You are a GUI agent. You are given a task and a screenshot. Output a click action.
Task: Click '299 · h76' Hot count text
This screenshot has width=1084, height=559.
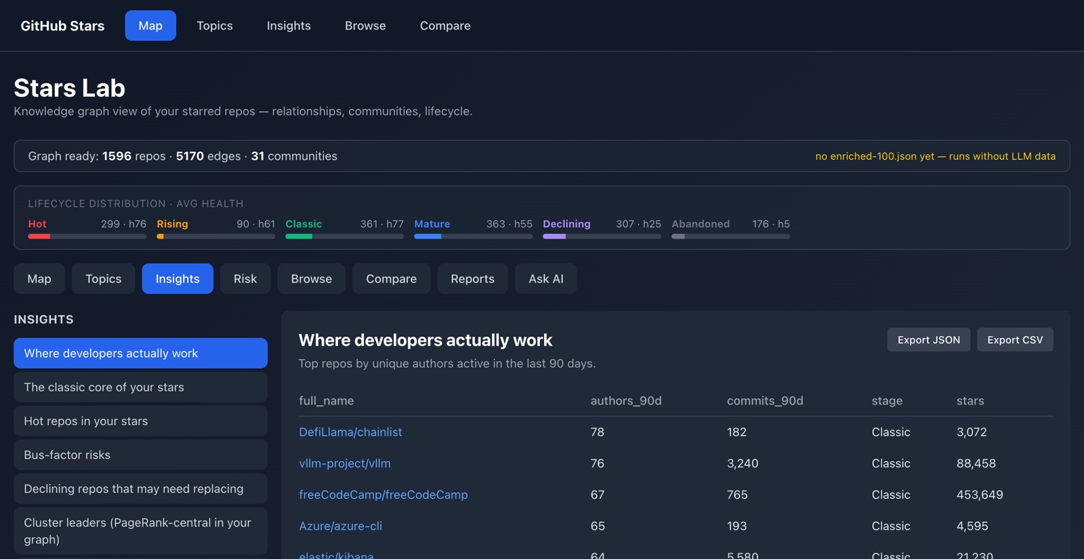(123, 224)
